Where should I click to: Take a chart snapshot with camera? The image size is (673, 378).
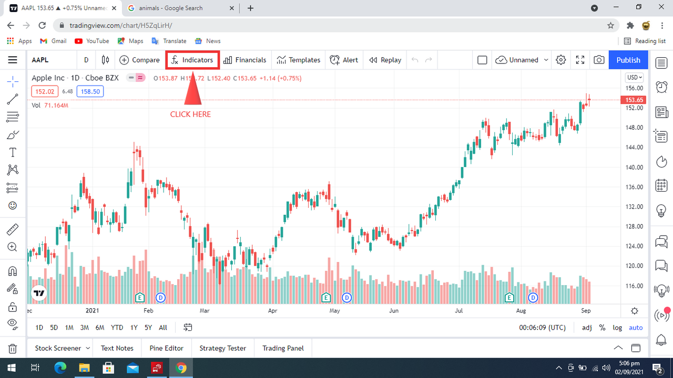point(599,60)
